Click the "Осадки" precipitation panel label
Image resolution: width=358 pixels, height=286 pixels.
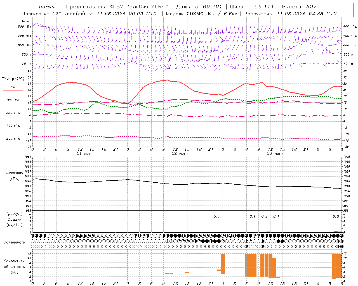point(15,220)
